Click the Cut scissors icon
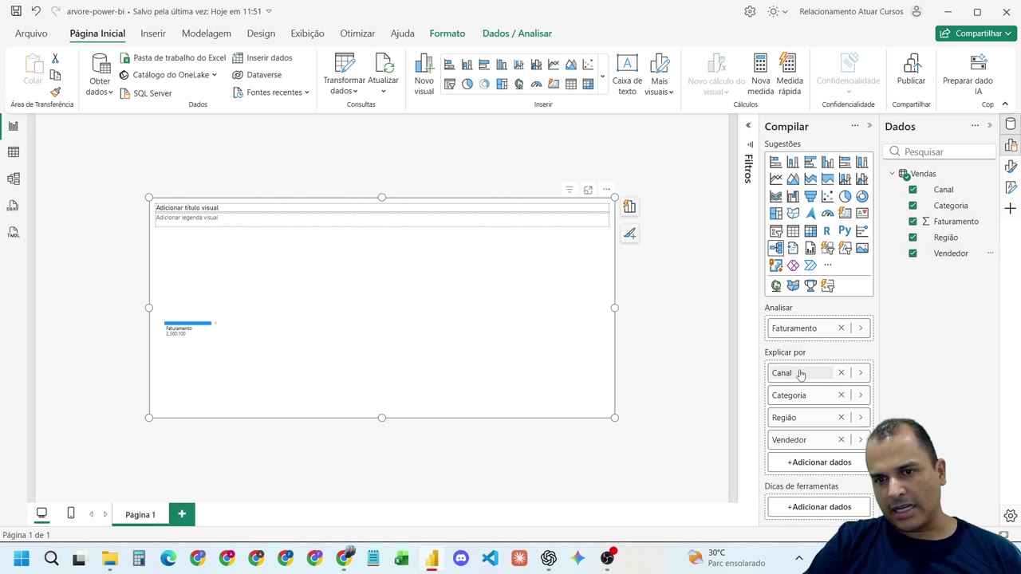The width and height of the screenshot is (1021, 574). [x=55, y=58]
